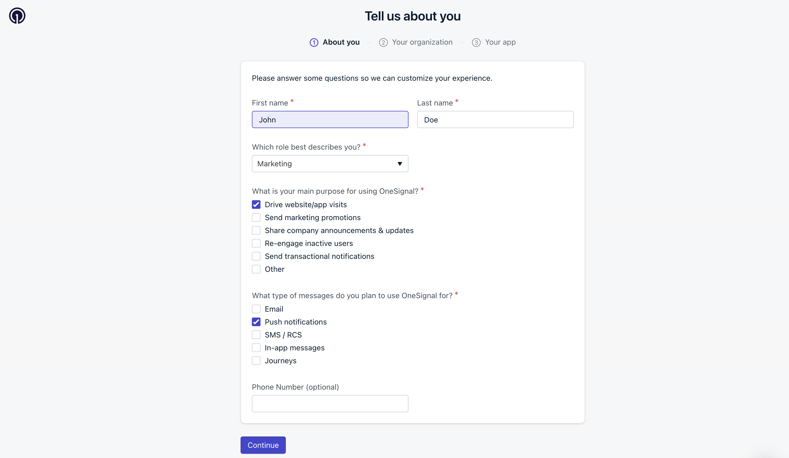Enable Share company announcements & updates
The image size is (789, 458).
tap(256, 230)
